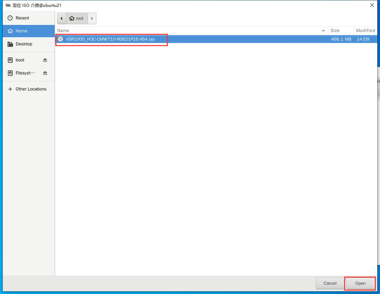
Task: Click the virt-manager icon in title bar
Action: pyautogui.click(x=8, y=5)
